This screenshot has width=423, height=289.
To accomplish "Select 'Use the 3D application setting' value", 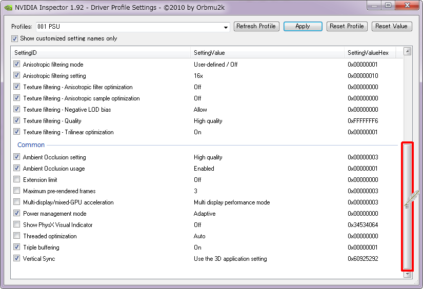I will click(230, 259).
